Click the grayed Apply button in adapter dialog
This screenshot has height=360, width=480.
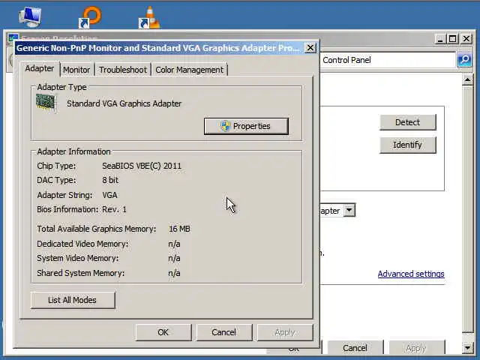point(285,332)
